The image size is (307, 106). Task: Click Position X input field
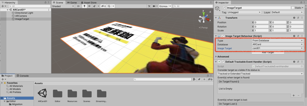261,22
